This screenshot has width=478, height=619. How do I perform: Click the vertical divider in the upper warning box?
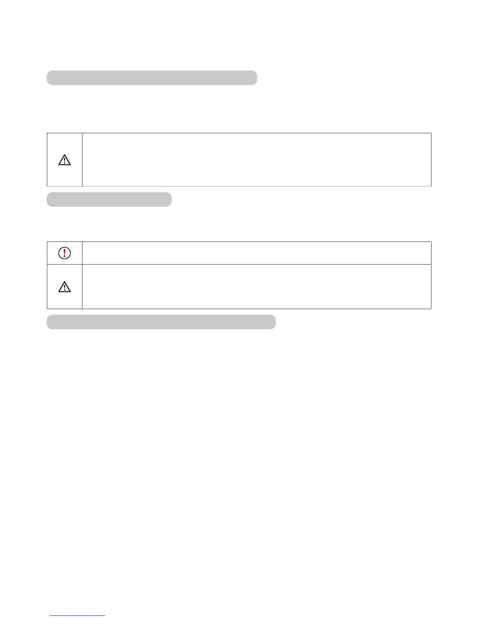tap(82, 160)
